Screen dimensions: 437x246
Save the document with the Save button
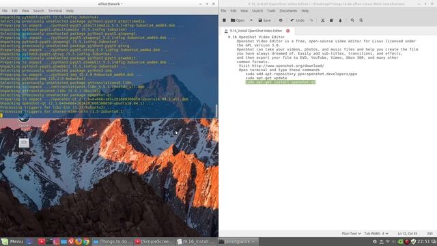[264, 20]
